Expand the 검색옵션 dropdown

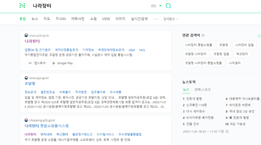click(171, 19)
